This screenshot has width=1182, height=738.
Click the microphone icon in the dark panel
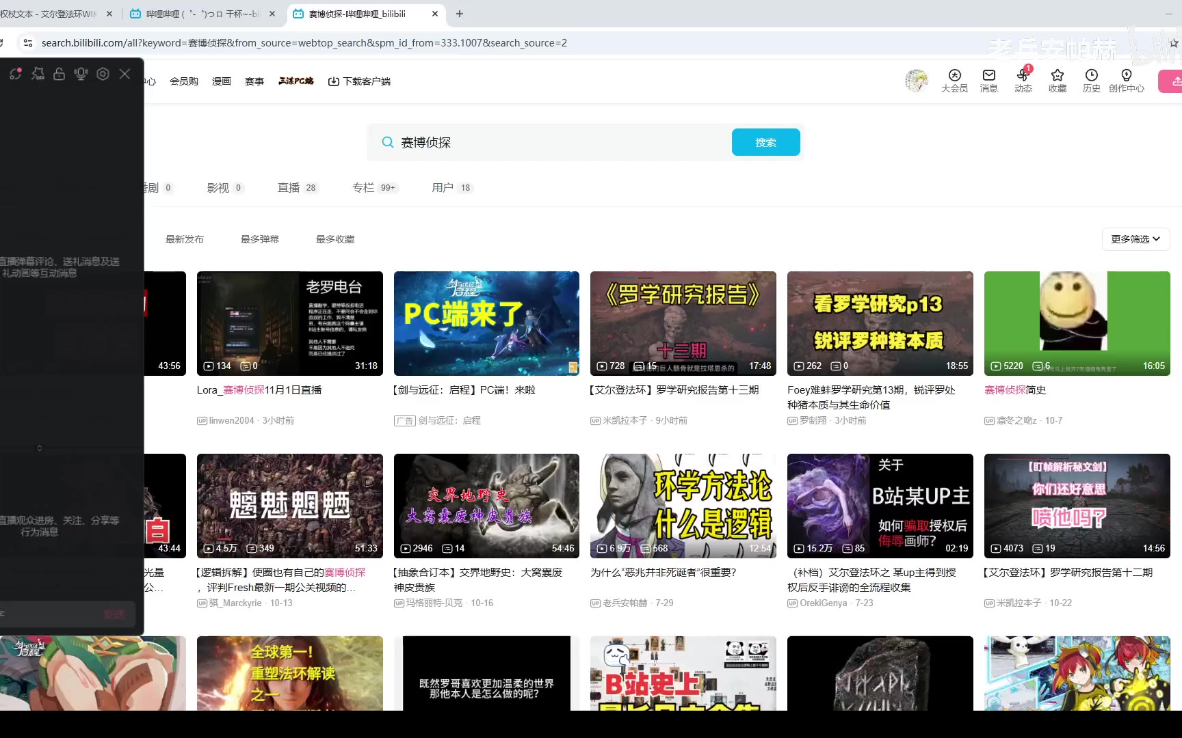81,74
